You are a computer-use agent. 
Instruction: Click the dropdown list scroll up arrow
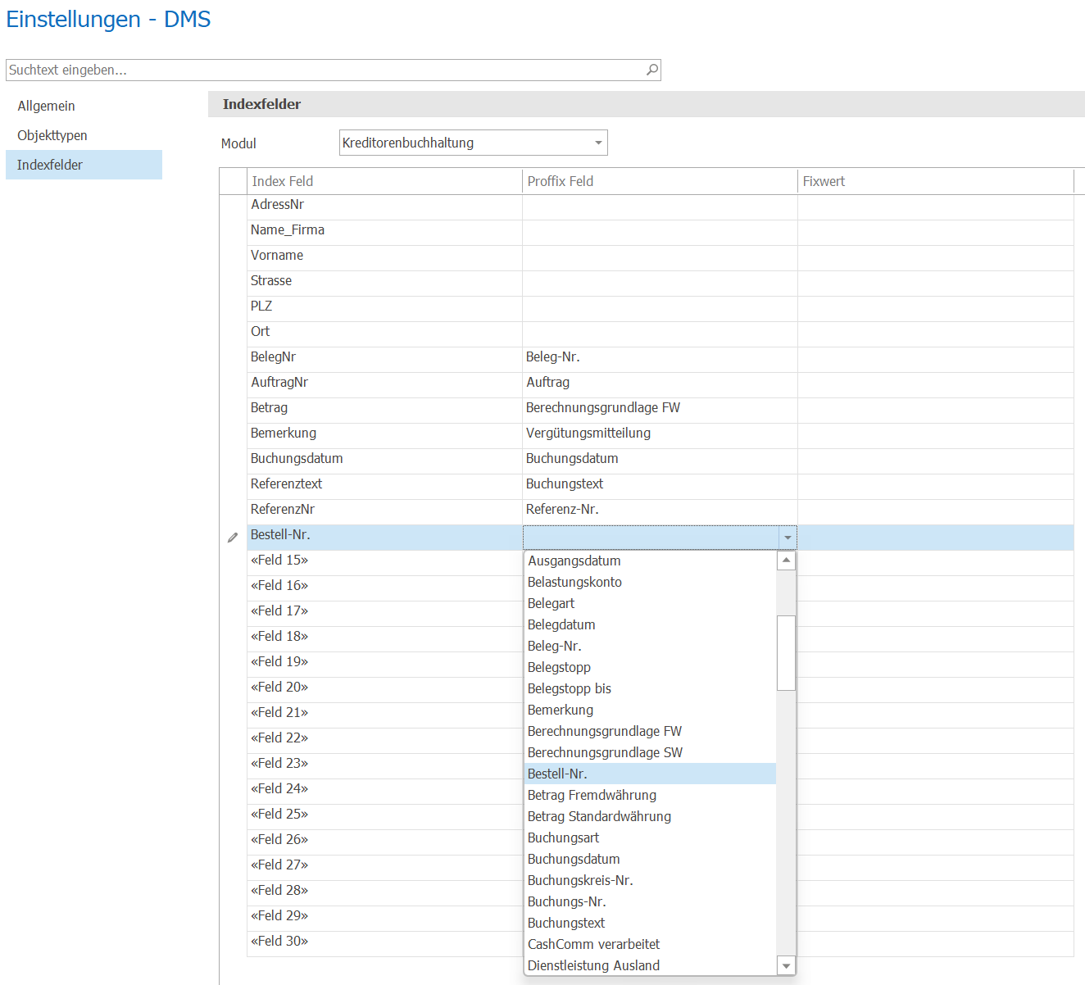click(x=787, y=561)
